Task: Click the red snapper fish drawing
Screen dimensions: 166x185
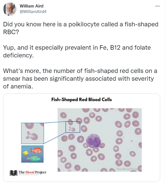Action: tap(36, 150)
